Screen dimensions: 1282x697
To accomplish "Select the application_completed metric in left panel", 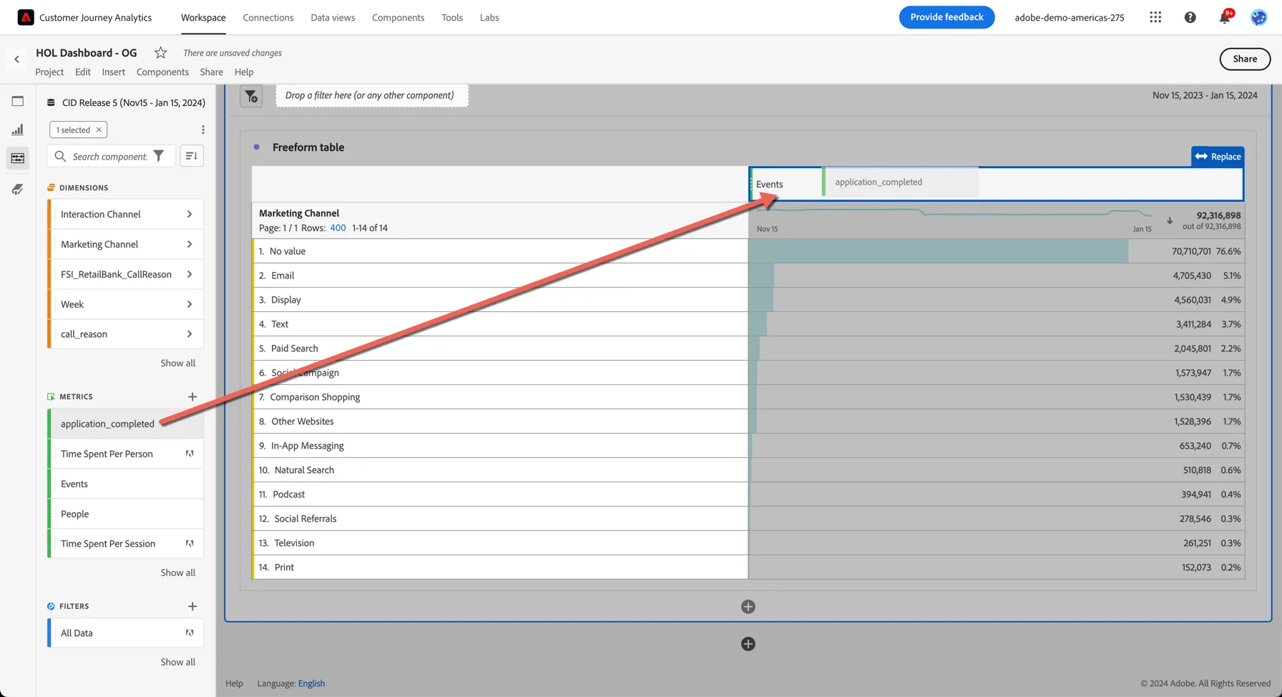I will (x=126, y=424).
